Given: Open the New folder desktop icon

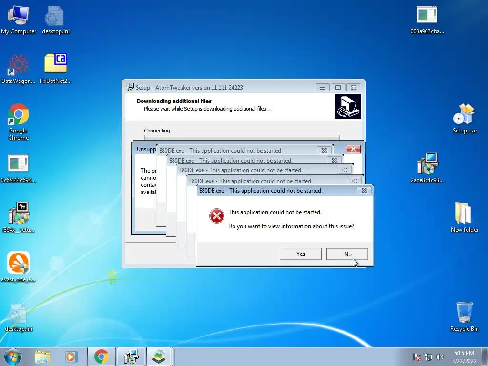Looking at the screenshot, I should (464, 217).
